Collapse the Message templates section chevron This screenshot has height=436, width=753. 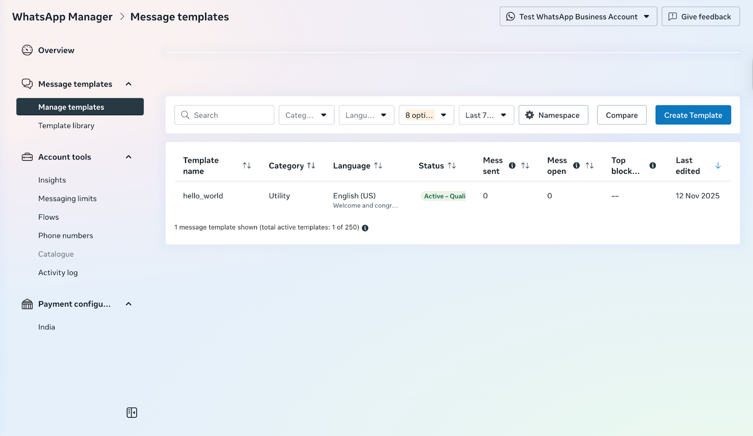pyautogui.click(x=128, y=84)
